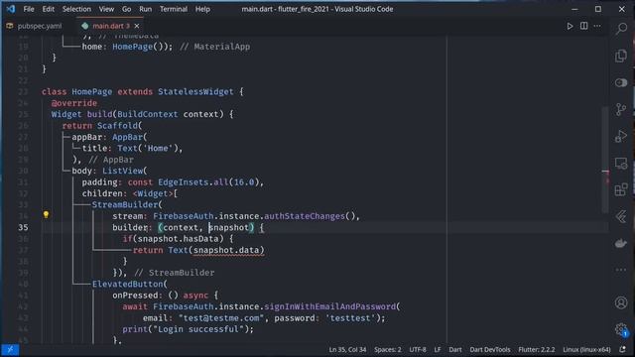
Task: Click the // MaterialApp comment
Action: (x=214, y=47)
